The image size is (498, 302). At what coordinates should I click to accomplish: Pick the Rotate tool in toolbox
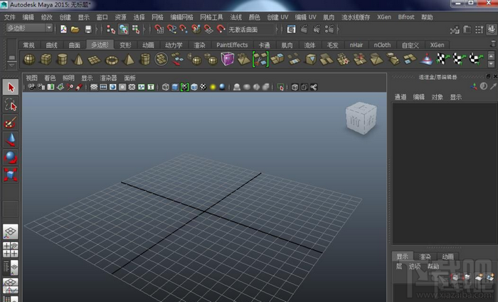point(11,157)
